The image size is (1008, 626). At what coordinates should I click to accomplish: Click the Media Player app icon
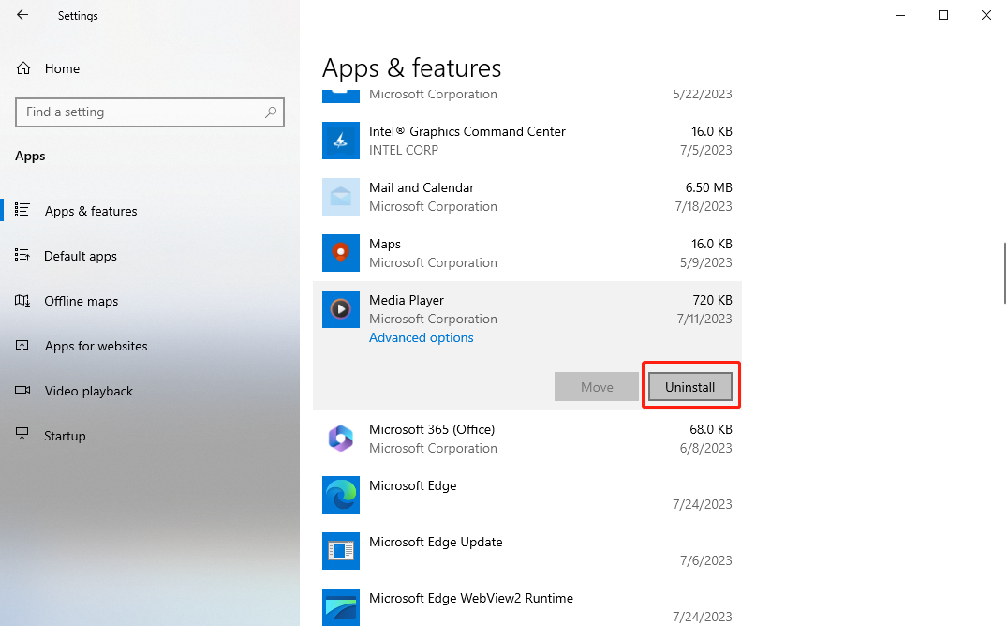341,309
